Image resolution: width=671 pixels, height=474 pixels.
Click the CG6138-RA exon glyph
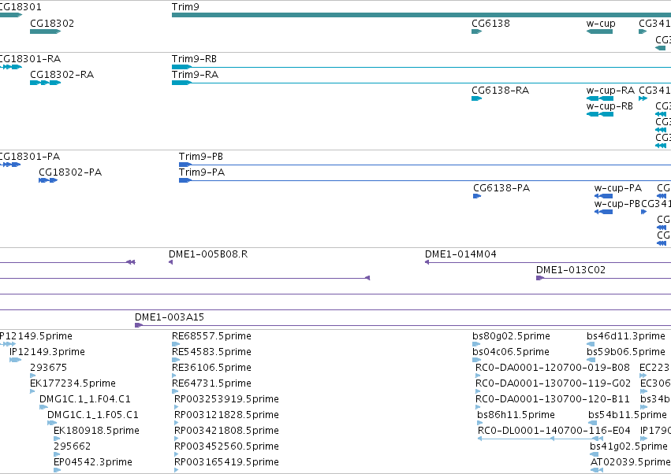click(x=477, y=98)
